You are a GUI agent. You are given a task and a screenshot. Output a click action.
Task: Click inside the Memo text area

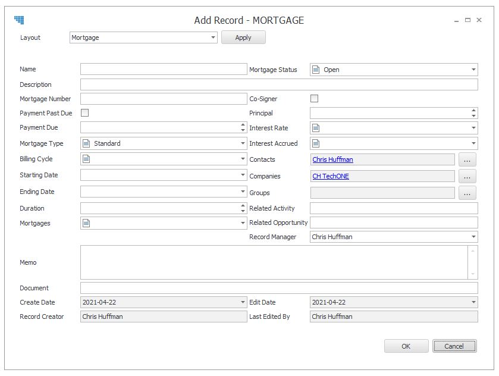[x=274, y=262]
